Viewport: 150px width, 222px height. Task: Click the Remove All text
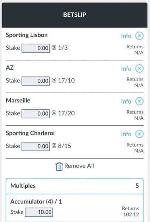tap(79, 166)
